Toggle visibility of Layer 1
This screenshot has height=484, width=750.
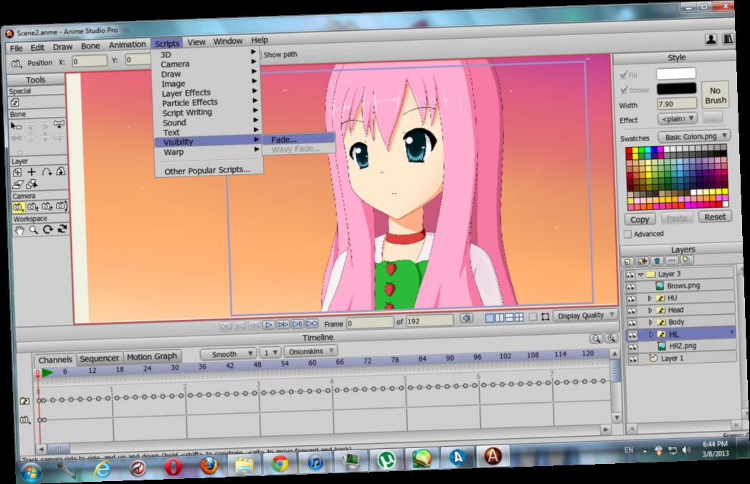click(x=633, y=359)
